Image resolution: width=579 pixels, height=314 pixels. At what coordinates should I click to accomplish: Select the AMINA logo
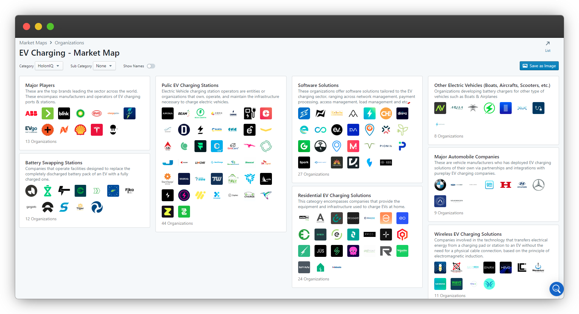pos(168,113)
